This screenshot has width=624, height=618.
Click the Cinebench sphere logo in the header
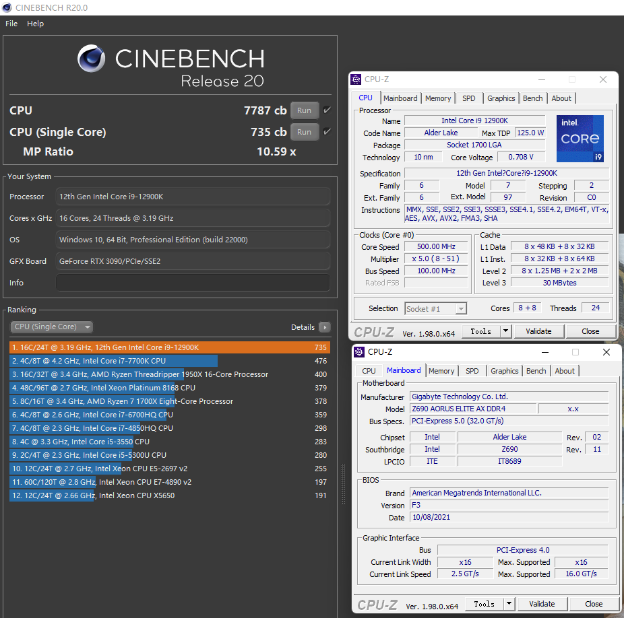[x=92, y=59]
